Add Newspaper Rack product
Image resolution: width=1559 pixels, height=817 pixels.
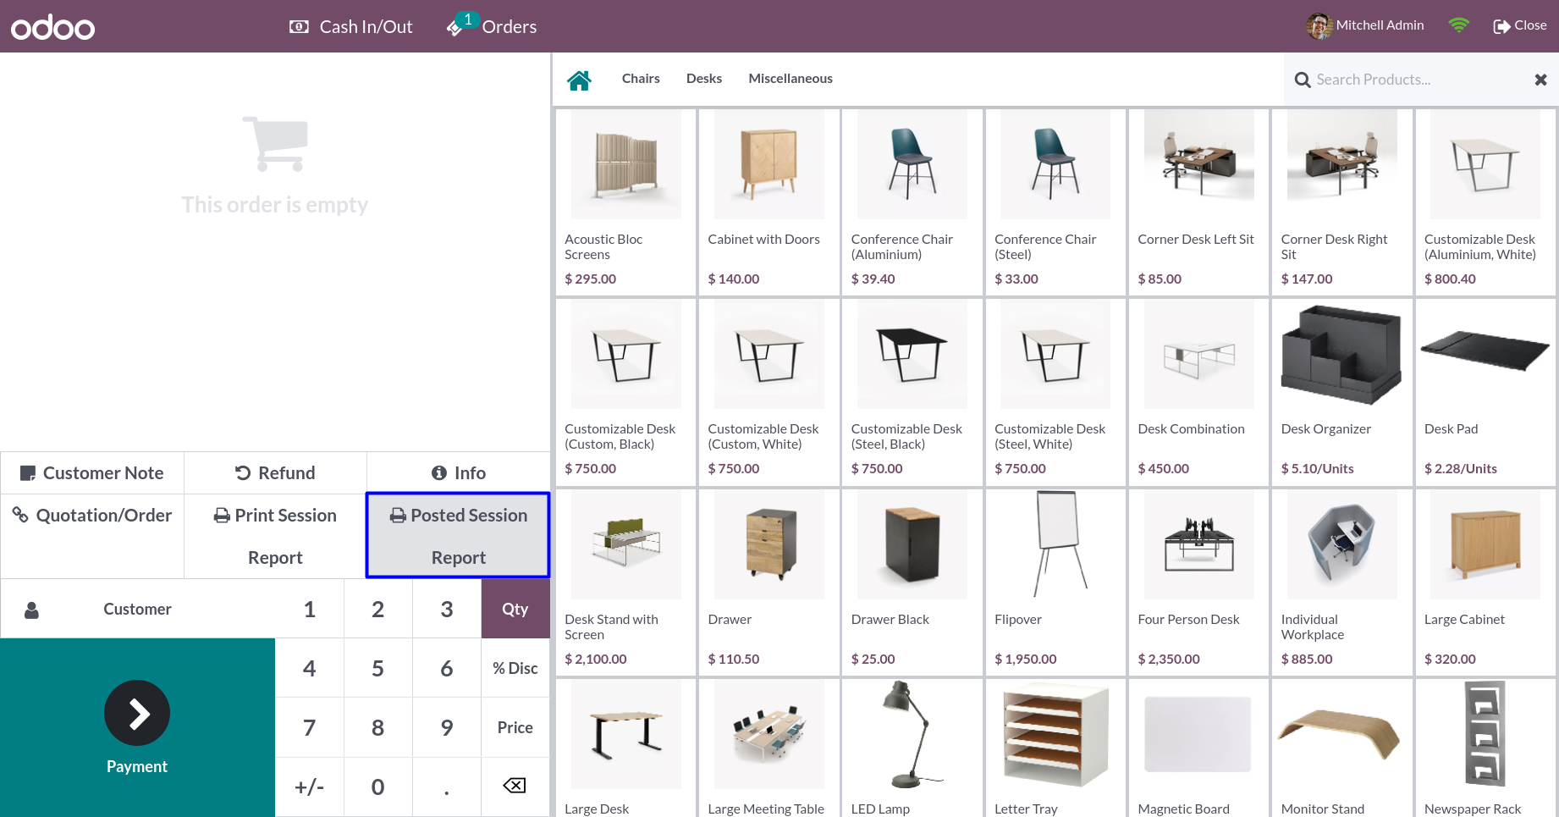[x=1485, y=748]
